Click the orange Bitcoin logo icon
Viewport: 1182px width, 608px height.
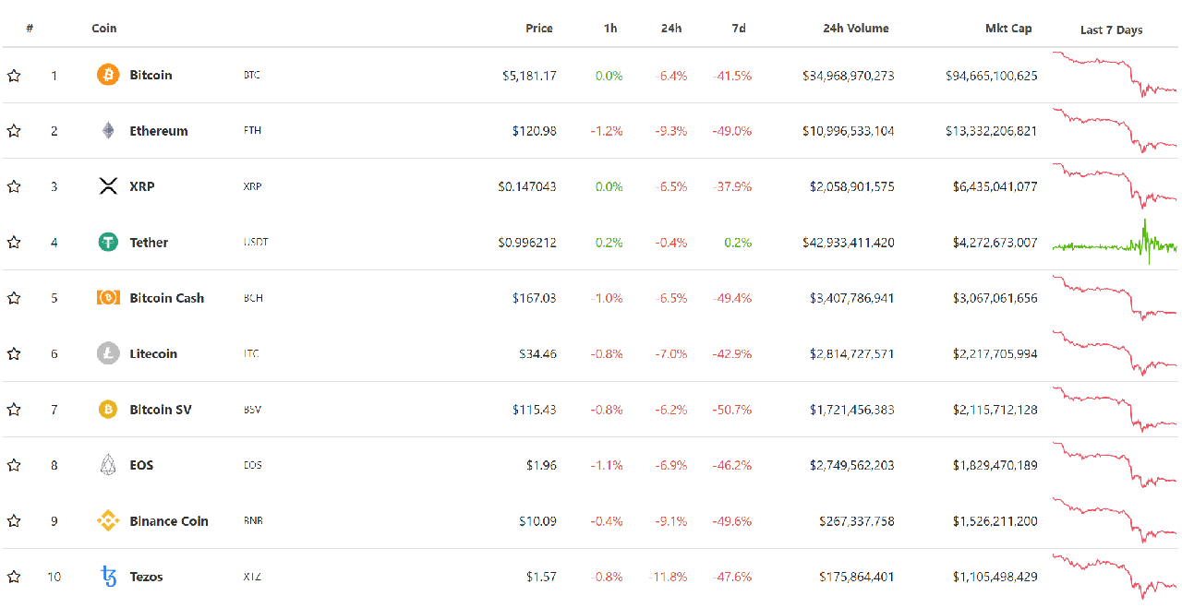click(x=108, y=75)
